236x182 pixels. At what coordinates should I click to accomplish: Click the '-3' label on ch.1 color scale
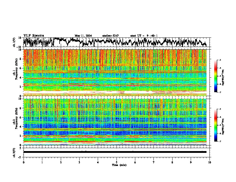(220, 60)
